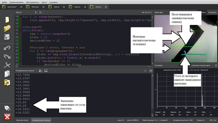This screenshot has width=218, height=123.
Task: Click the Гистограмма panel title
Action: click(x=159, y=65)
